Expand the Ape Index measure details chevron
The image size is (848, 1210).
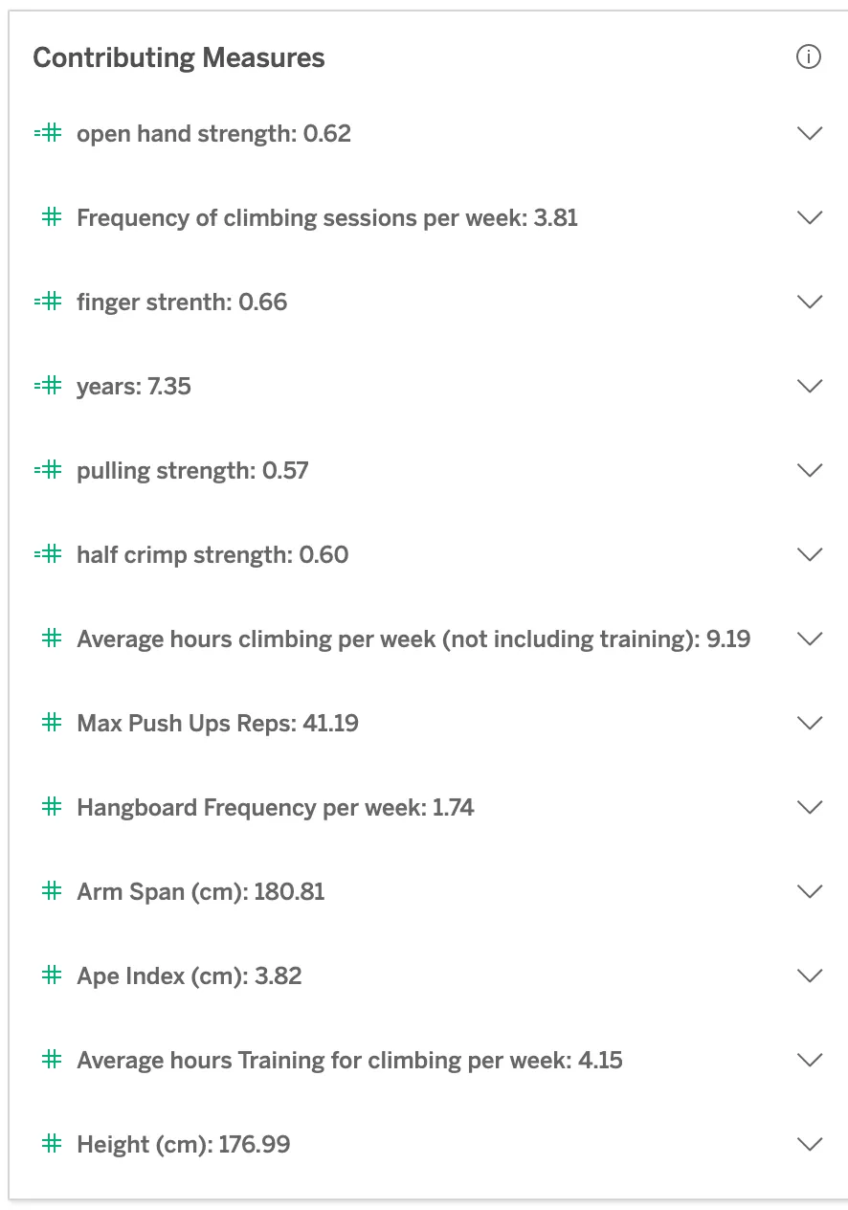pos(810,975)
